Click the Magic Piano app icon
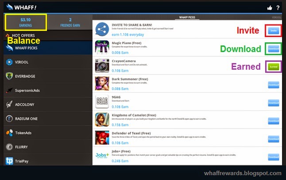The image size is (286, 180). point(102,47)
